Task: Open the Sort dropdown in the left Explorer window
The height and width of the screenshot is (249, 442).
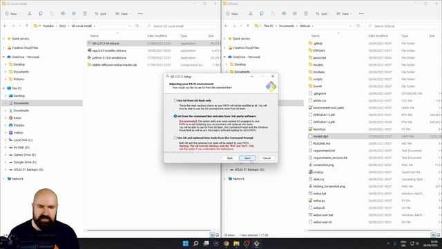Action: coord(102,14)
